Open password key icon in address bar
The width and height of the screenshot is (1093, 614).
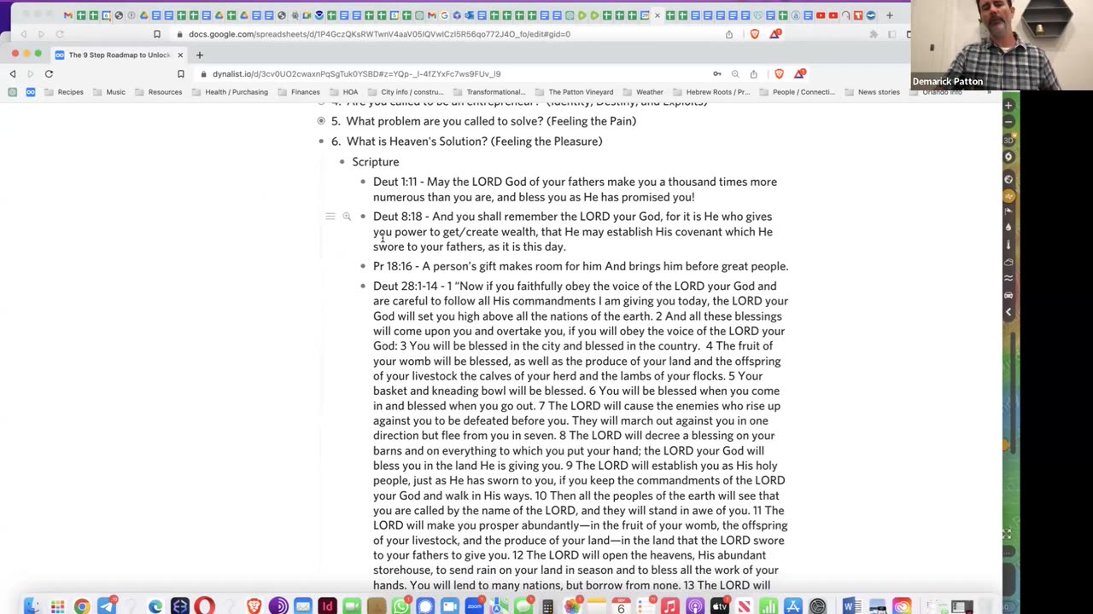coord(717,74)
